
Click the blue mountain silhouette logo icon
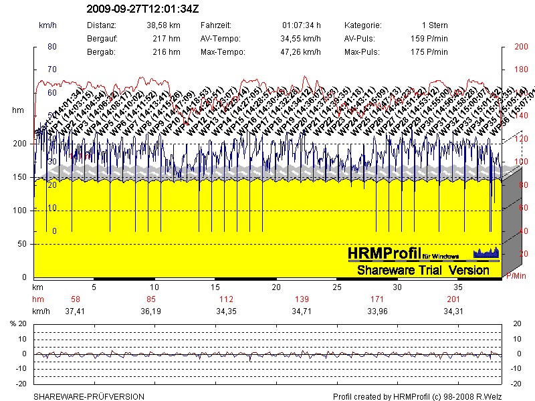(x=486, y=253)
